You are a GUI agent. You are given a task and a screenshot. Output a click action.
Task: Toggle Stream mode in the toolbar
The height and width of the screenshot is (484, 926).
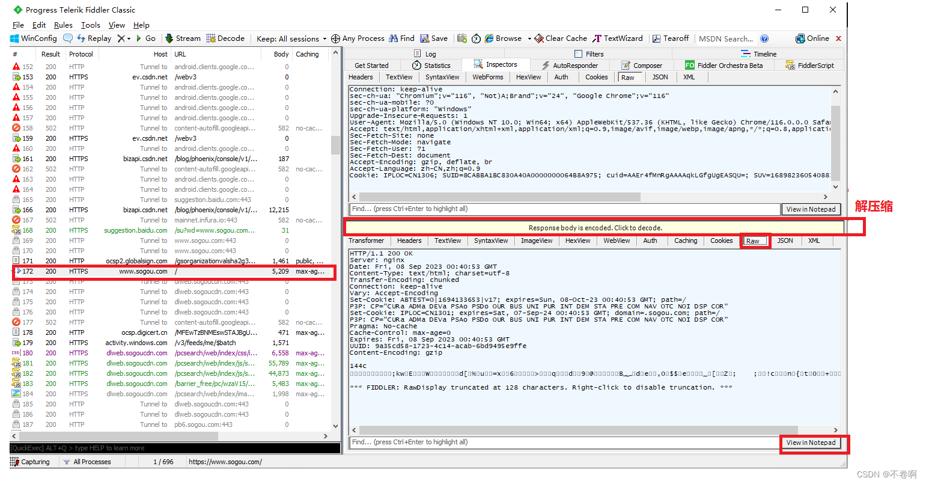click(x=183, y=38)
